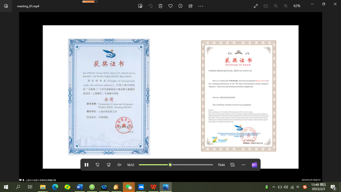Open the Clipchamp video editor icon
The height and width of the screenshot is (192, 341).
coord(254,165)
